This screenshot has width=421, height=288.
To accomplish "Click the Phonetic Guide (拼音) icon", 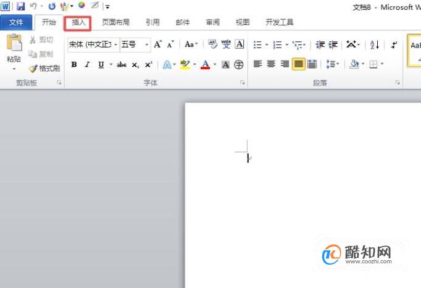I will click(226, 44).
